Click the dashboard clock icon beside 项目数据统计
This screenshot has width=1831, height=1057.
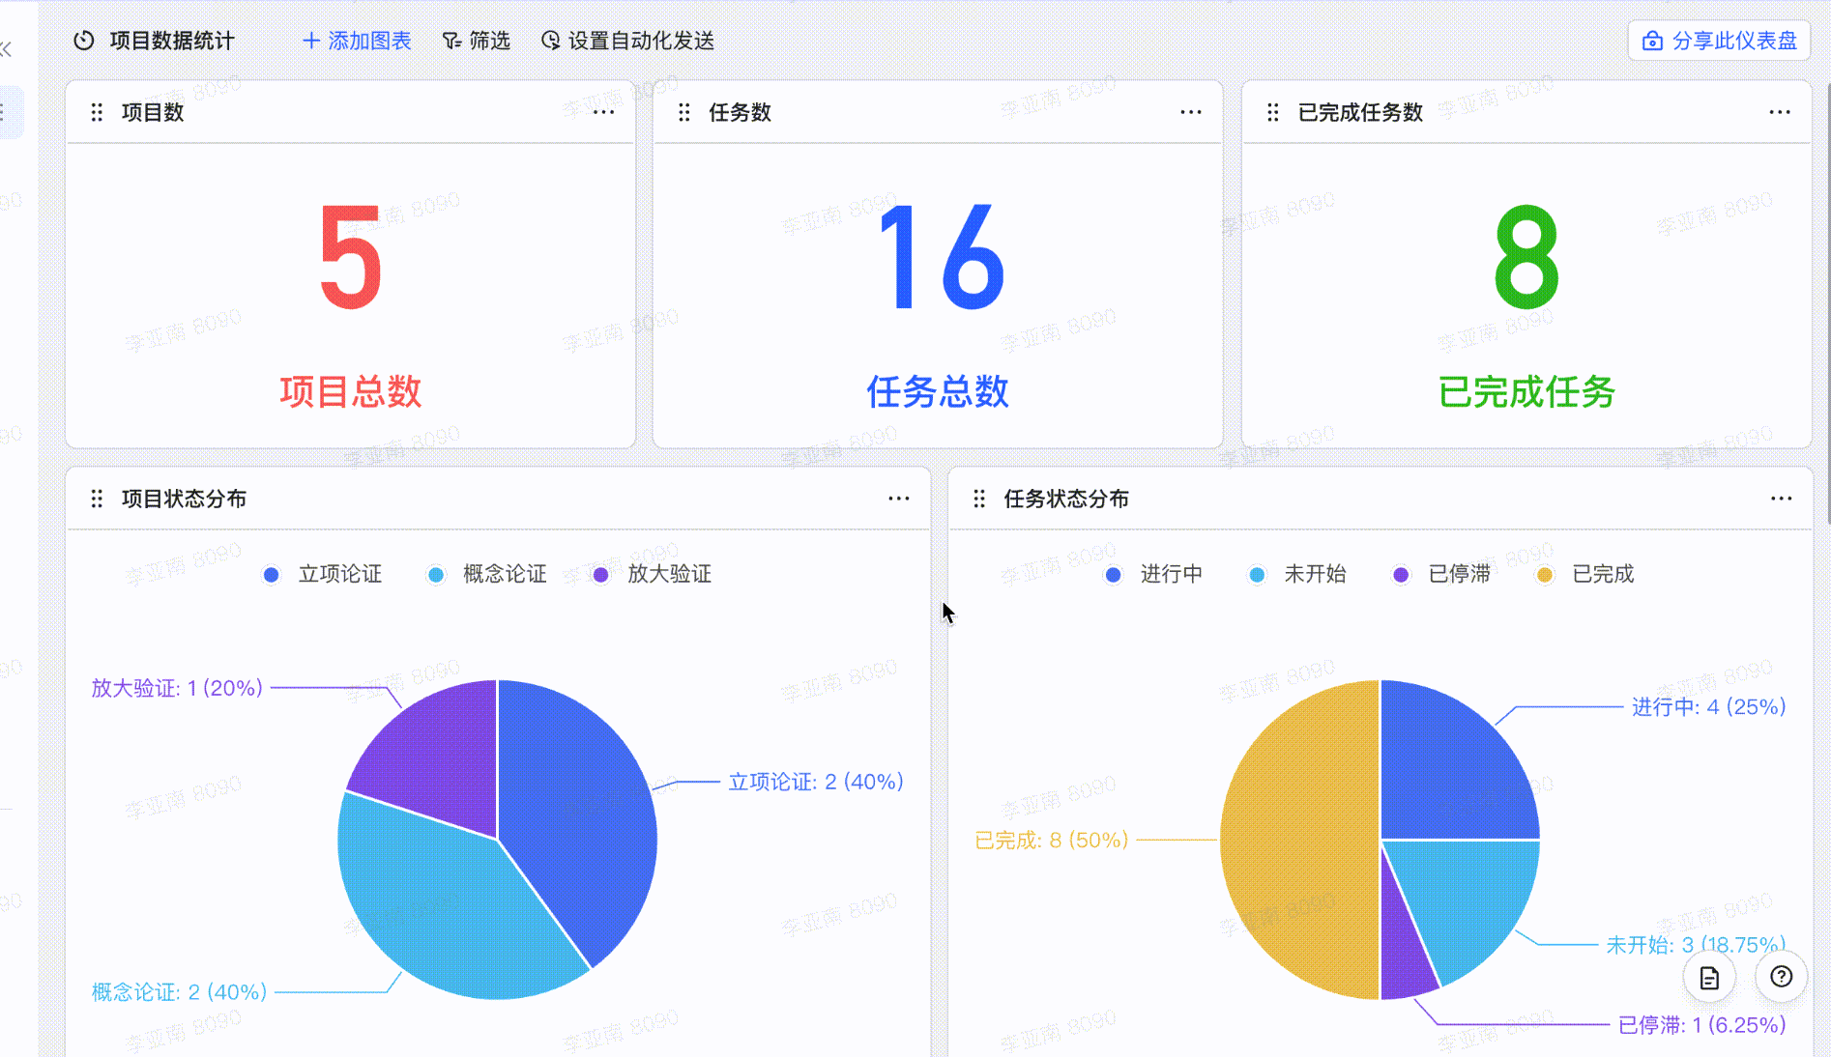[84, 41]
